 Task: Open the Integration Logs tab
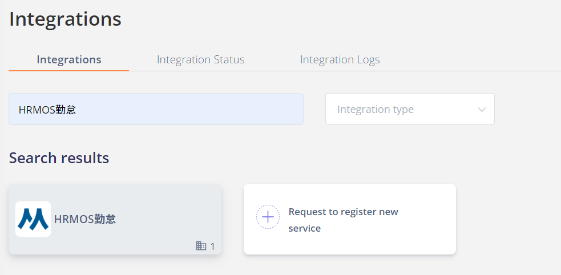[340, 60]
